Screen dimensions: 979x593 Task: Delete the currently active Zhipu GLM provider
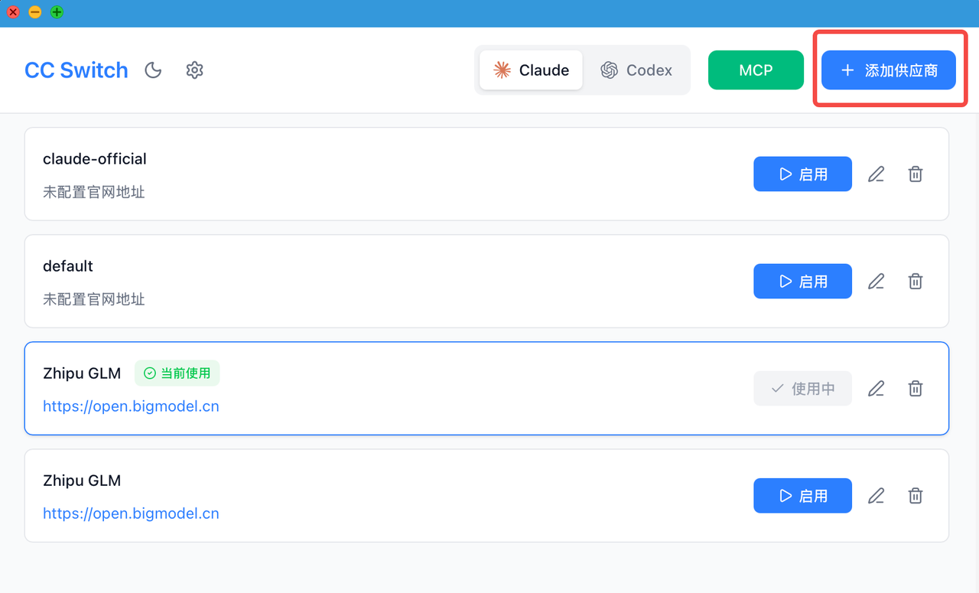click(x=916, y=389)
